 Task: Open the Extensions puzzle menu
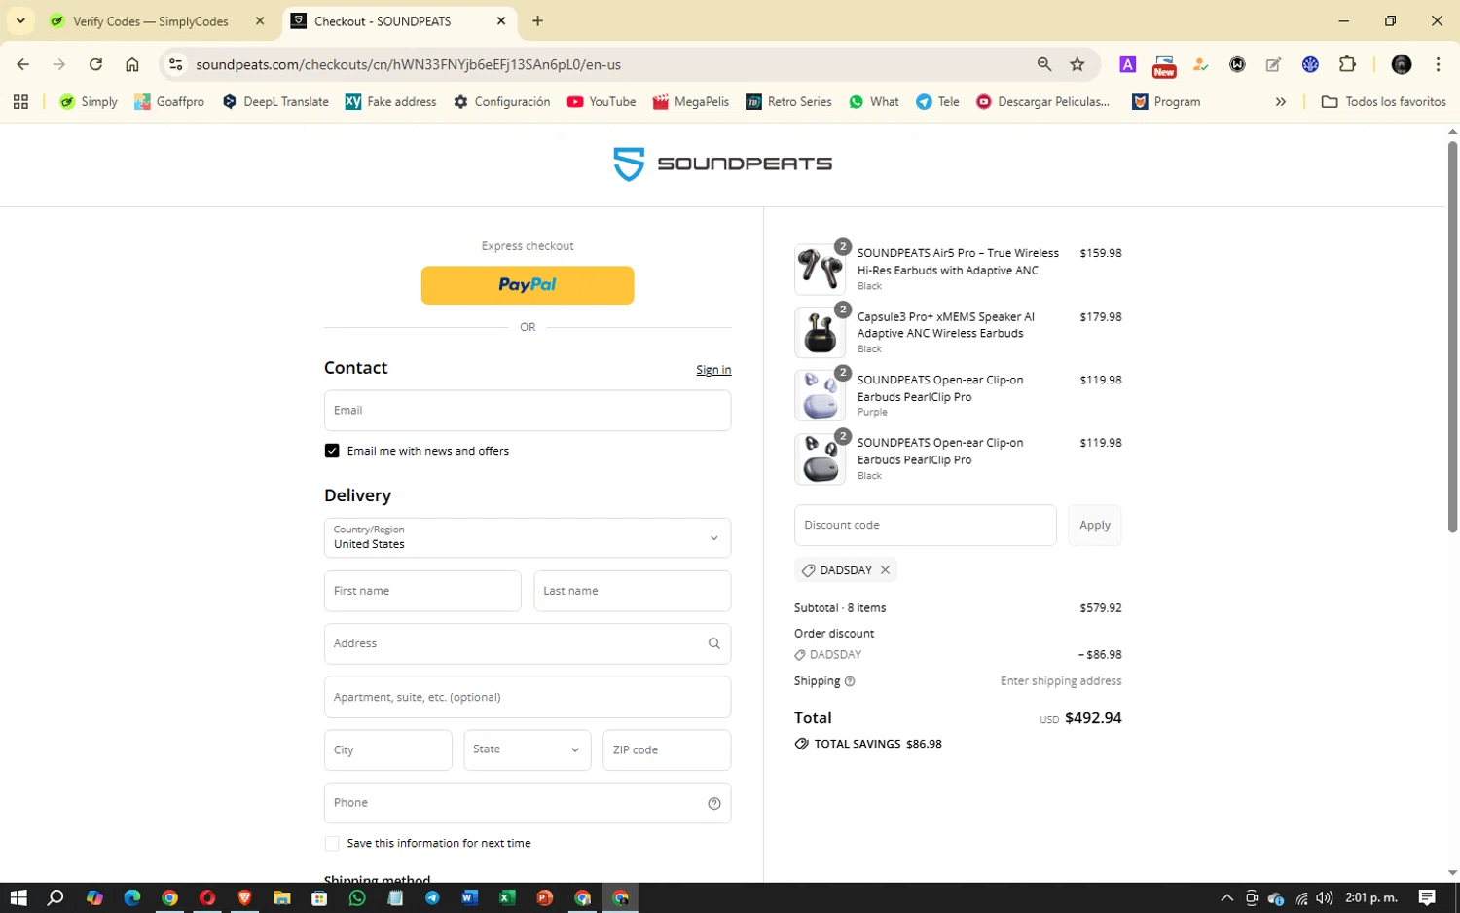coord(1347,64)
